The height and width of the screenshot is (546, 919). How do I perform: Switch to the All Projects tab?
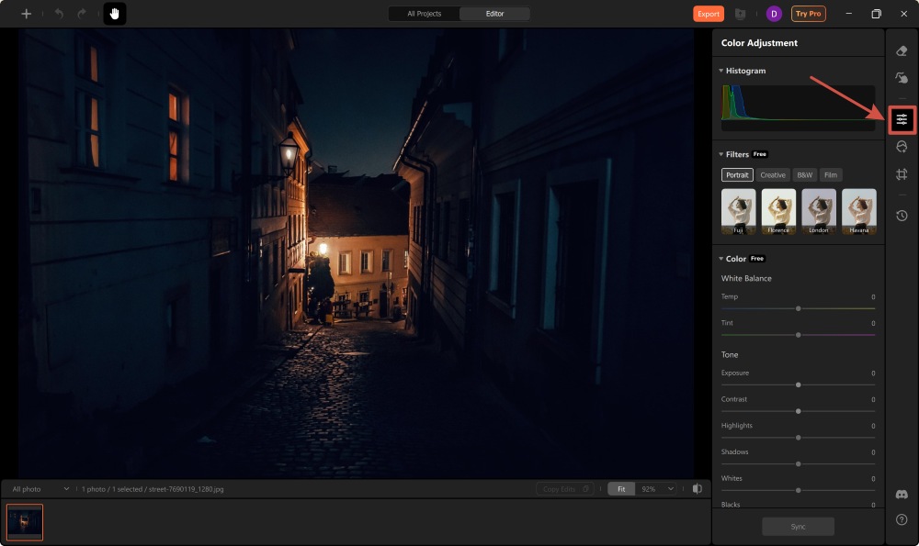[x=423, y=14]
